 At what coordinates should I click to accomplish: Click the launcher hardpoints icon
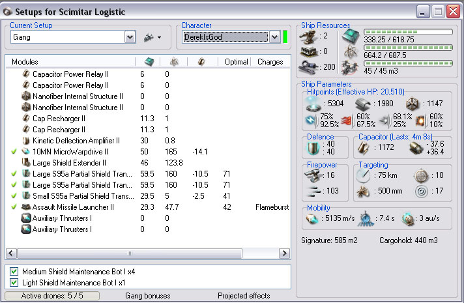pyautogui.click(x=309, y=51)
